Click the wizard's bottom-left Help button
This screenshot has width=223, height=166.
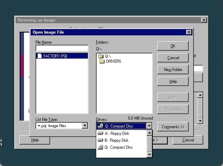pos(35,140)
